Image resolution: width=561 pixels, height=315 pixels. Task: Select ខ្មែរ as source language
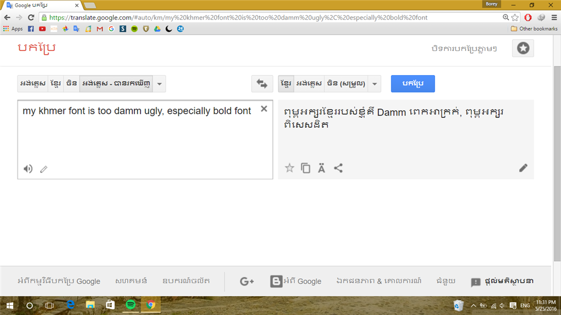coord(55,84)
